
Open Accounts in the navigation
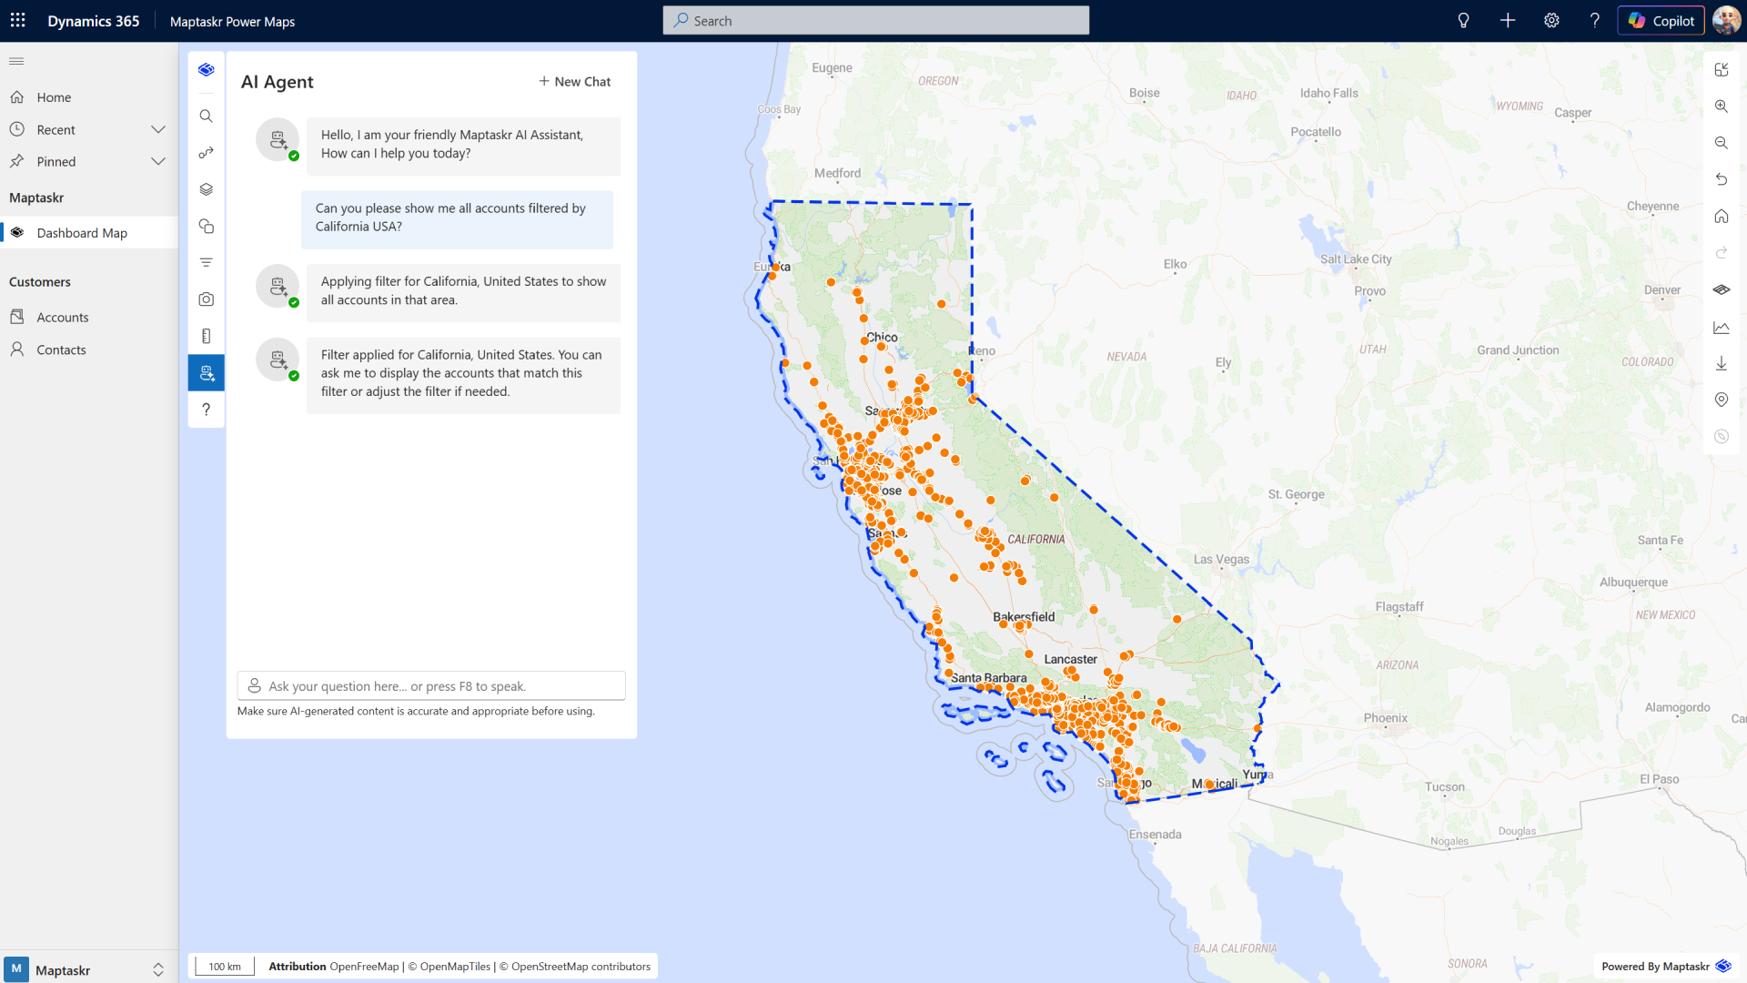[x=63, y=318]
